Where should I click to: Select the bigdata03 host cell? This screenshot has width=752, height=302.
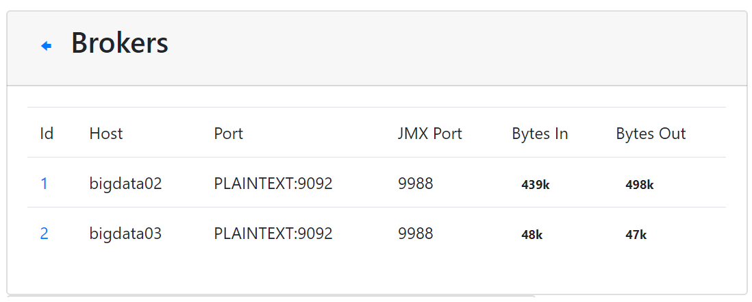[125, 234]
